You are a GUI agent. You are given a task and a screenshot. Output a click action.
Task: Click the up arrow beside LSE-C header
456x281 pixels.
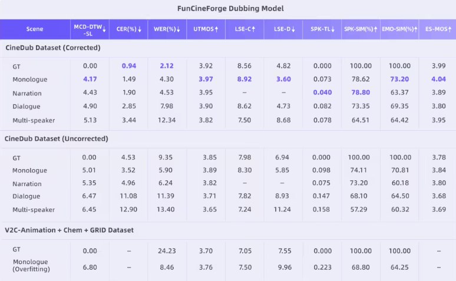(254, 28)
